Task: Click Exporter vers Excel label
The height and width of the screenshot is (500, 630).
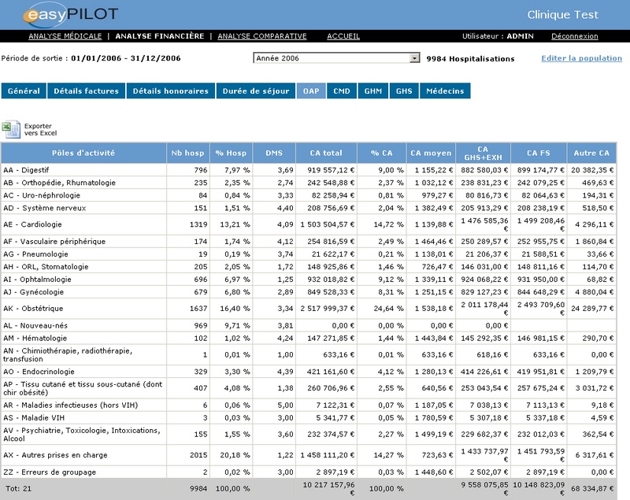Action: tap(40, 129)
